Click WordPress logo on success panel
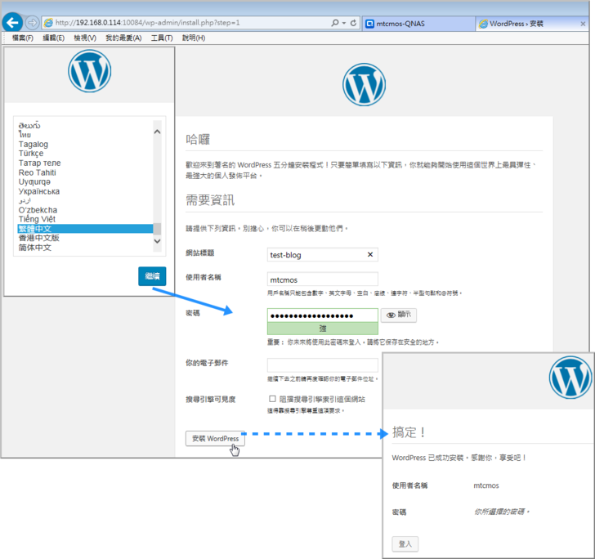 [570, 378]
